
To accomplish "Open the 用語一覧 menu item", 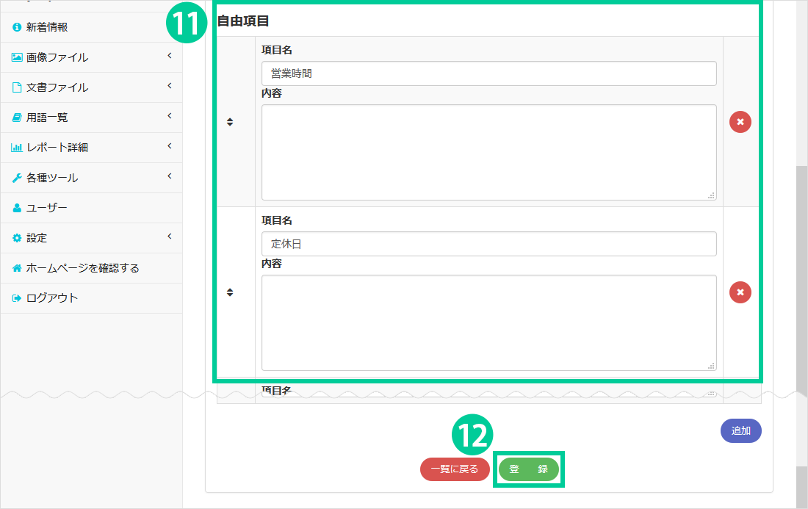I will tap(47, 118).
